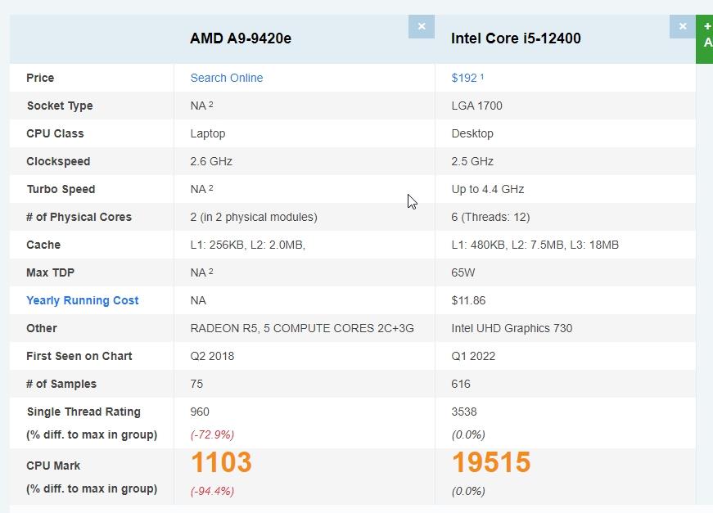Image resolution: width=713 pixels, height=513 pixels.
Task: Click the Price row label
Action: (40, 78)
